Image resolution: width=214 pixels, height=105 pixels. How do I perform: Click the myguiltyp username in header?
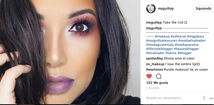point(166,9)
